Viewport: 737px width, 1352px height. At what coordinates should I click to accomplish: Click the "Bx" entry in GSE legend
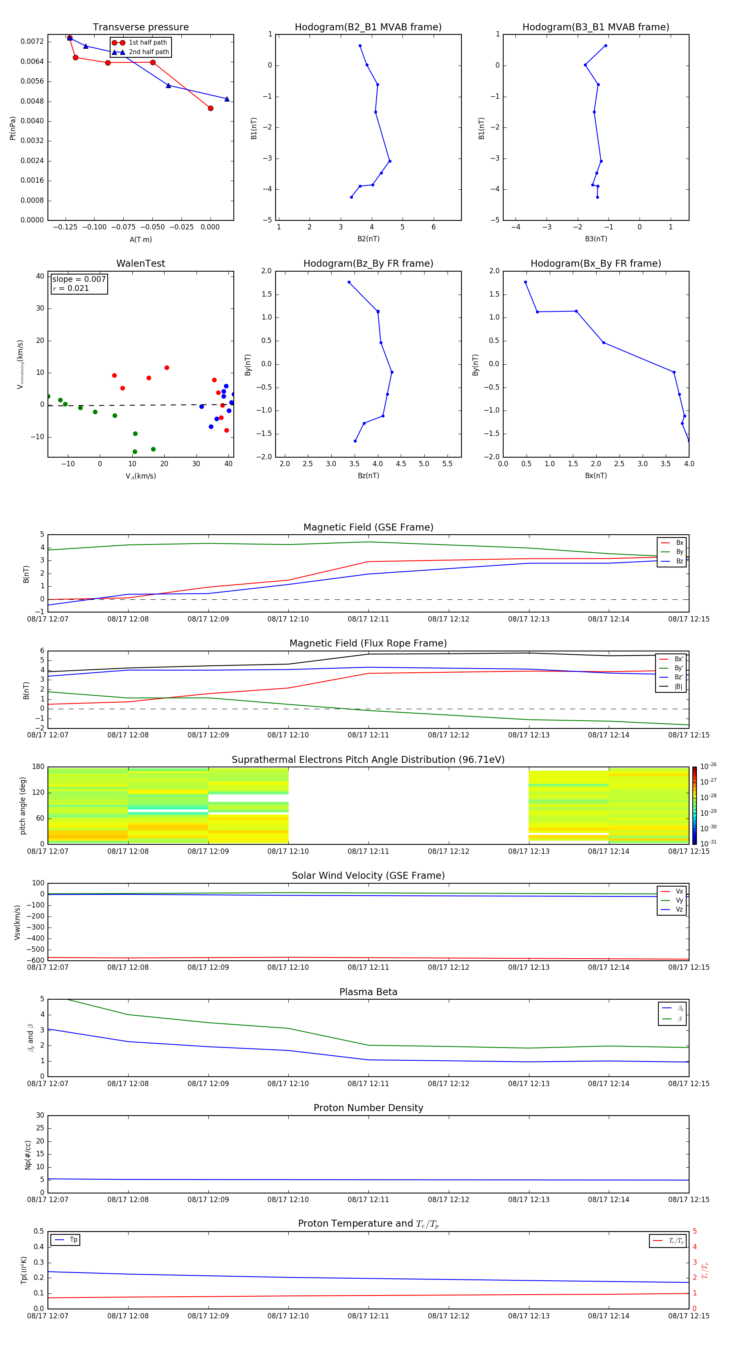pyautogui.click(x=672, y=543)
